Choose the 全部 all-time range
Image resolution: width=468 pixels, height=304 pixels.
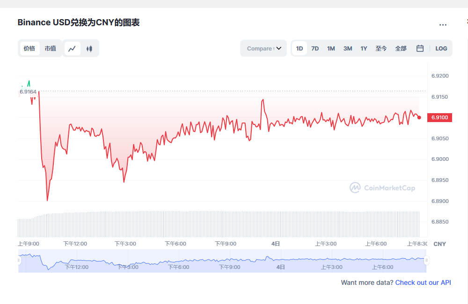(401, 48)
